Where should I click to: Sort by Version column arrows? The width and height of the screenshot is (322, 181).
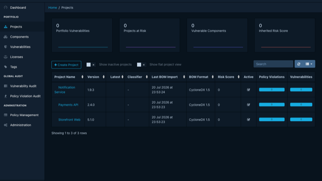click(104, 77)
